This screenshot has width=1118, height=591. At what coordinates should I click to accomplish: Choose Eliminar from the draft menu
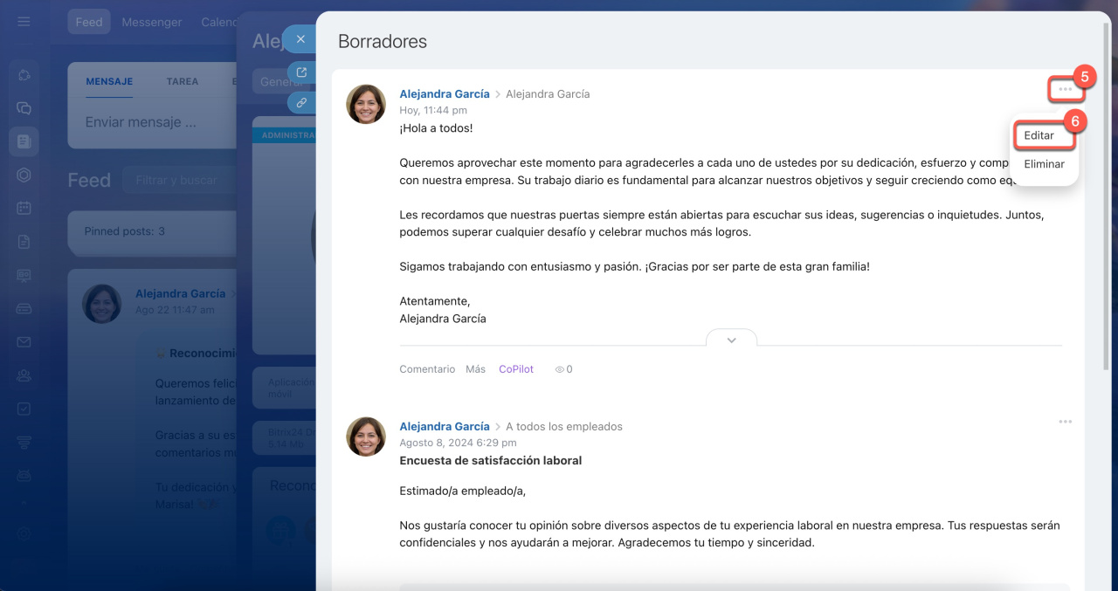[x=1044, y=164]
